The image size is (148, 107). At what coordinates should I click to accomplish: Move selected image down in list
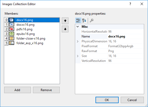(x=65, y=29)
